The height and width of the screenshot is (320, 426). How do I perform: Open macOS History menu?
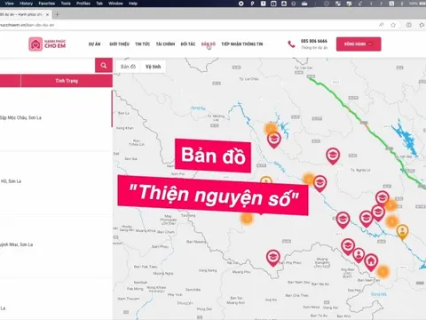tap(26, 4)
